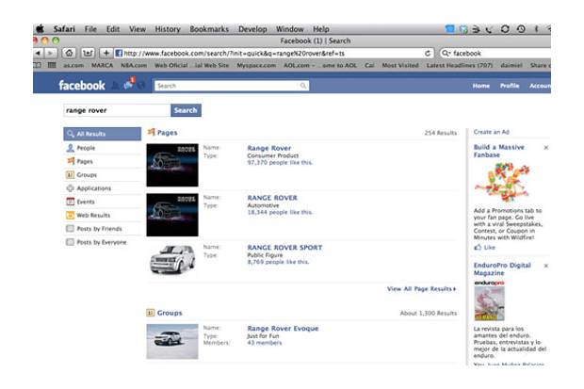Screen dimensions: 584x389
Task: Open the File menu
Action: click(x=90, y=29)
